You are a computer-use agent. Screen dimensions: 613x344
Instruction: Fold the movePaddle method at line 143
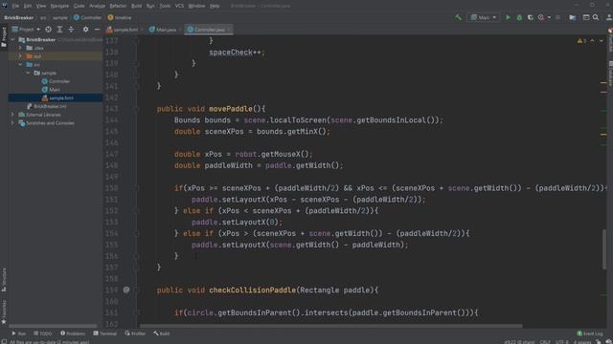point(136,109)
